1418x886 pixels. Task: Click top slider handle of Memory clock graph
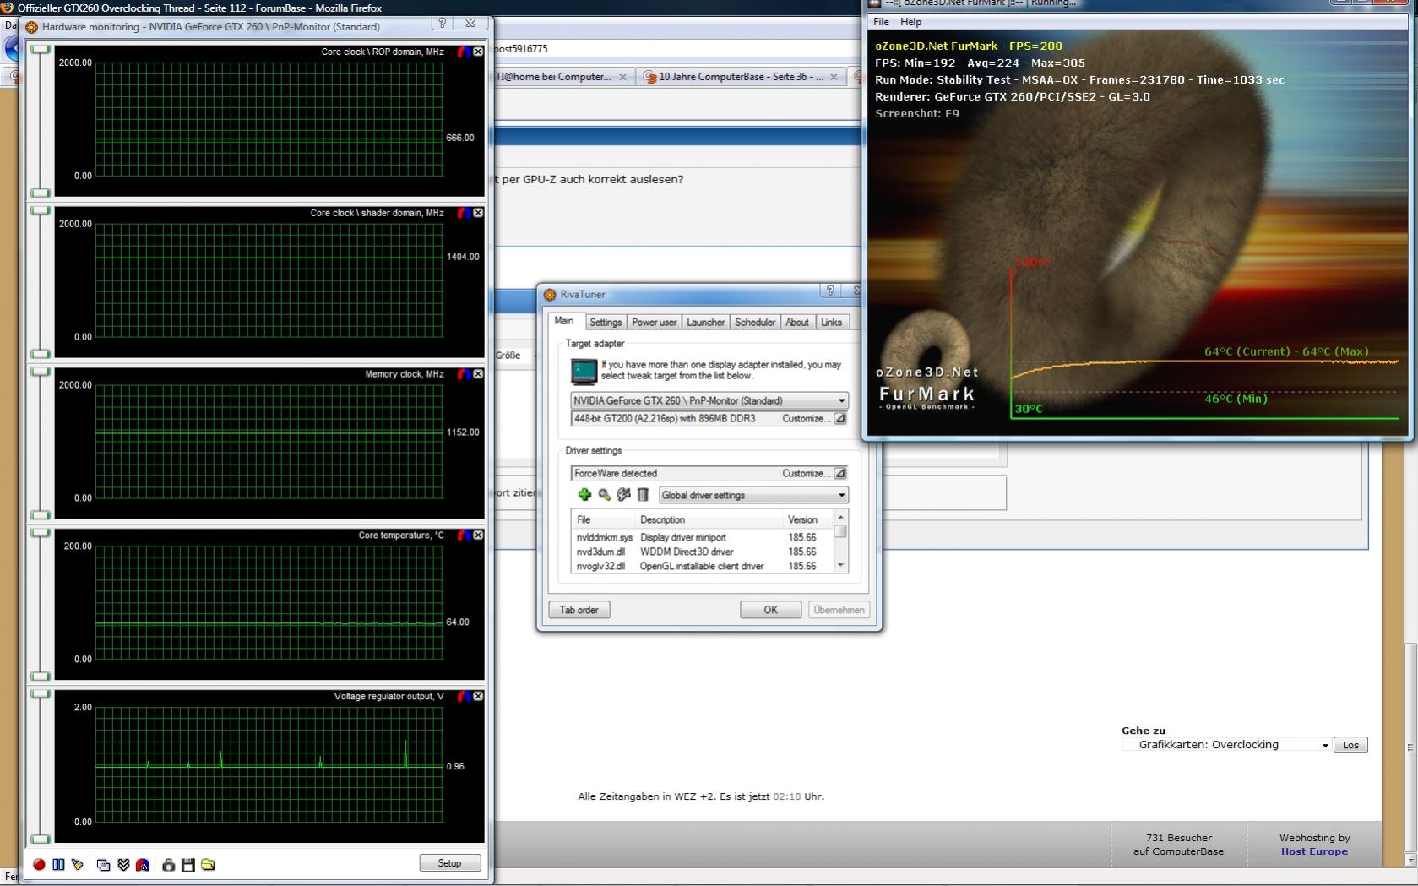point(40,372)
